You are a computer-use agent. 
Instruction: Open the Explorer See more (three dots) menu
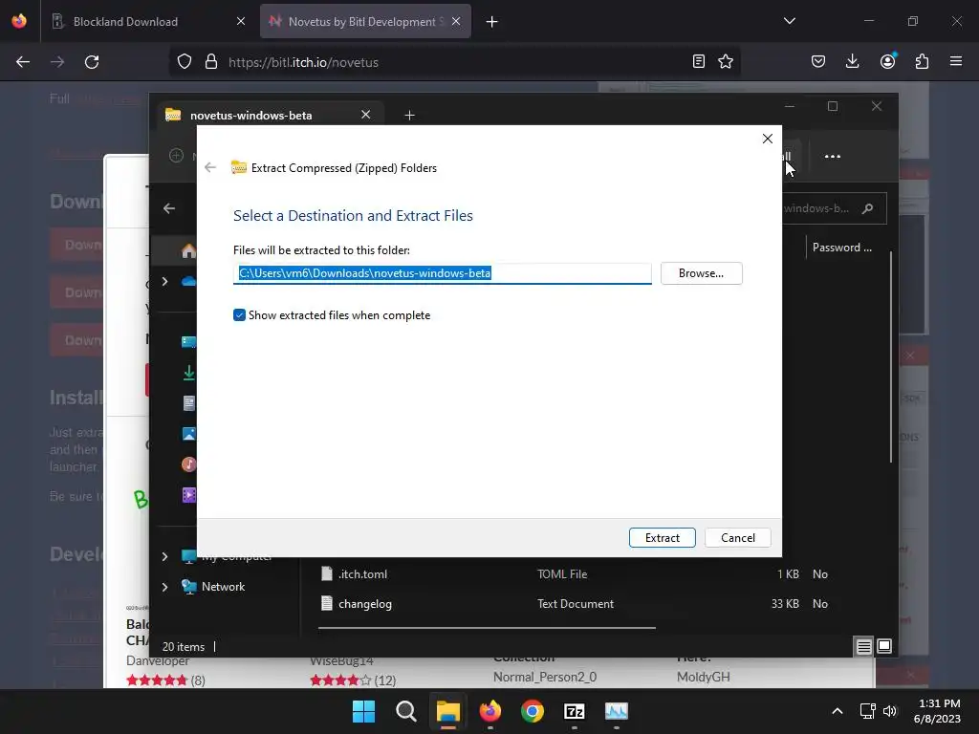pyautogui.click(x=833, y=156)
